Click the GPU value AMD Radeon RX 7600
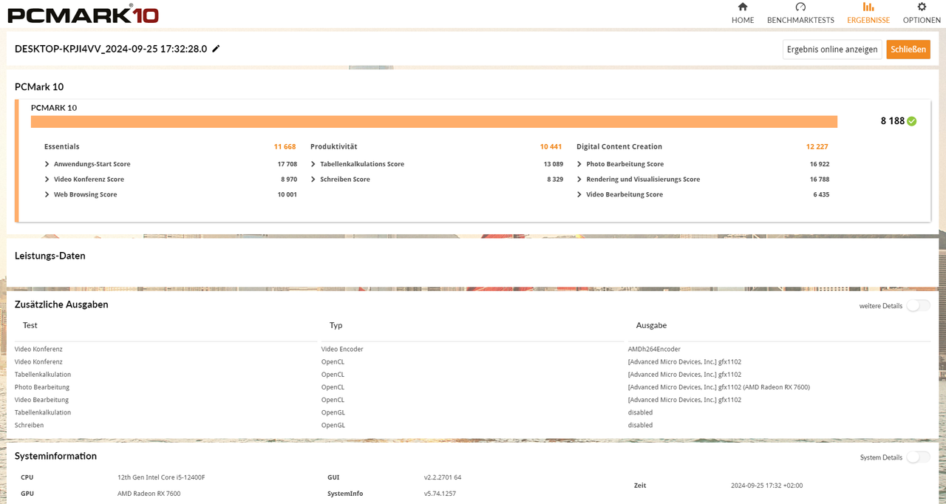 (149, 494)
